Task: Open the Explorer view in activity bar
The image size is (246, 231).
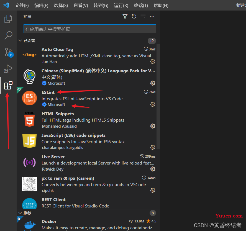Action: [8, 19]
